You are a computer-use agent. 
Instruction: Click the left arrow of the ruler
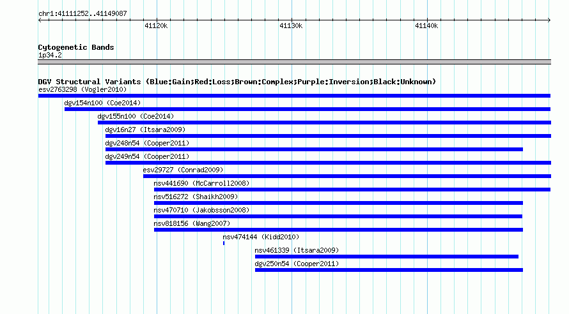point(40,20)
